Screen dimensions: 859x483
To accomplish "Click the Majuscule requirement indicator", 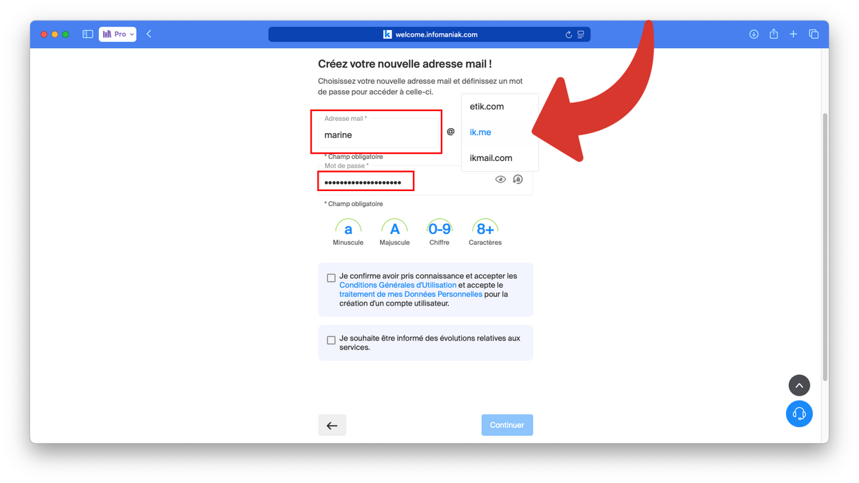I will coord(394,233).
